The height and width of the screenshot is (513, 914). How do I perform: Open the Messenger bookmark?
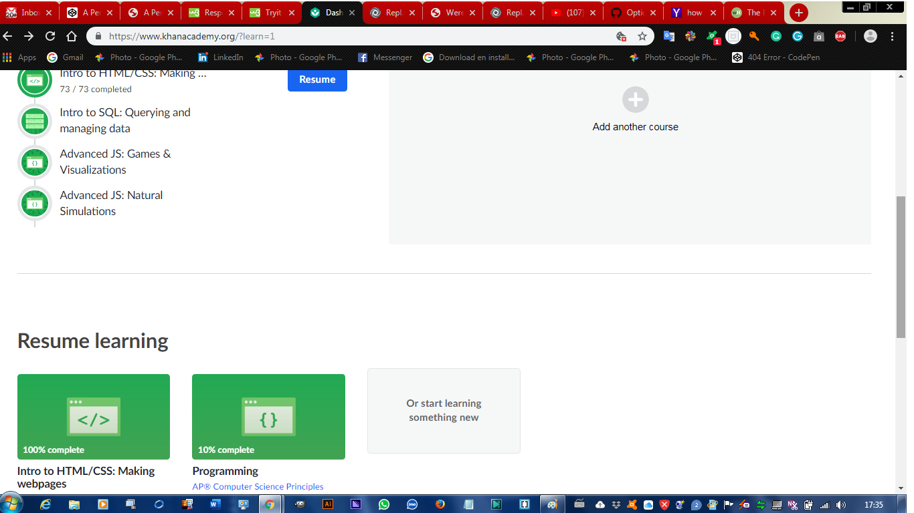(385, 57)
